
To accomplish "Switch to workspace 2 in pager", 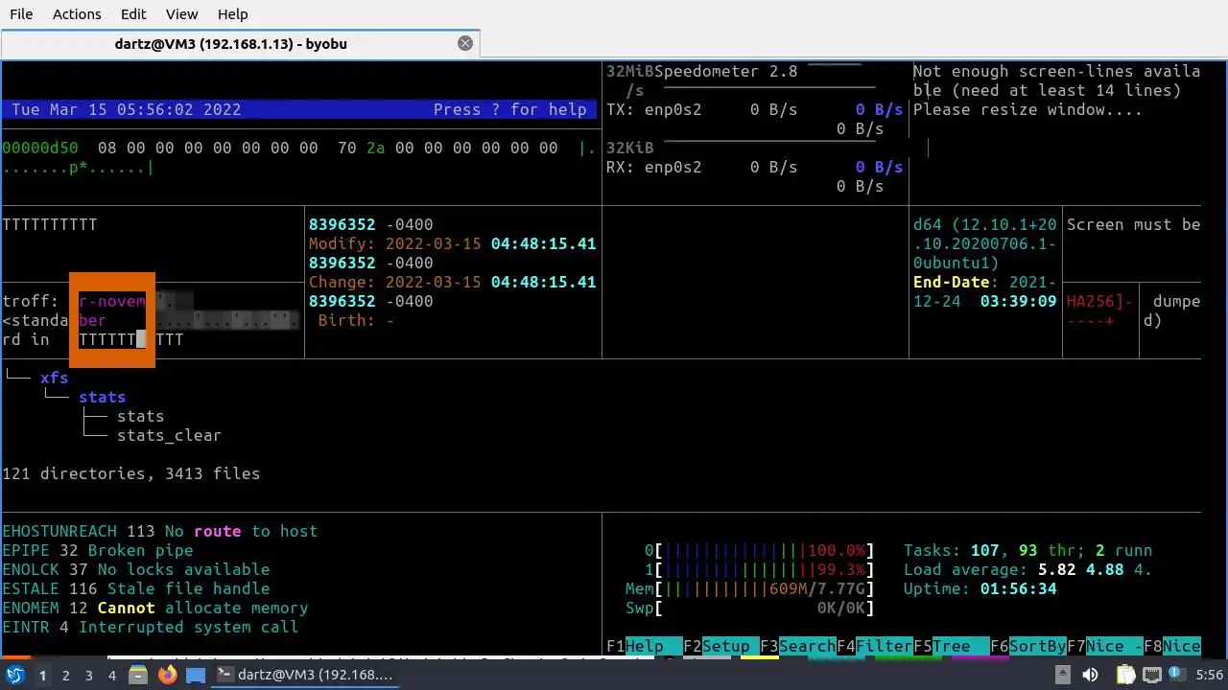I will (x=65, y=676).
